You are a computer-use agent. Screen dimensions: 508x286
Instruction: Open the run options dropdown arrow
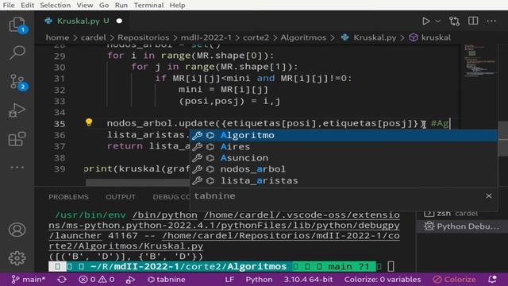tap(437, 21)
